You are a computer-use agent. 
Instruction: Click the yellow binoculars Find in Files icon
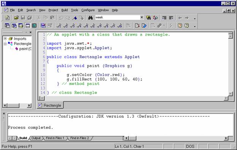pyautogui.click(x=149, y=18)
